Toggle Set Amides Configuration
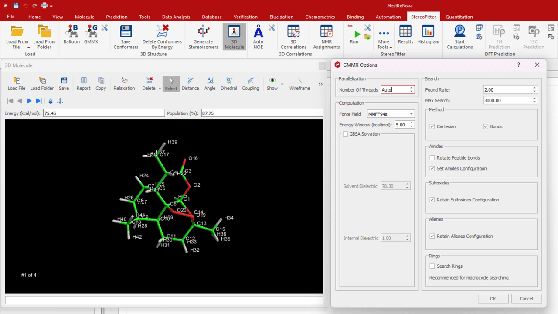558x314 pixels. pos(432,168)
